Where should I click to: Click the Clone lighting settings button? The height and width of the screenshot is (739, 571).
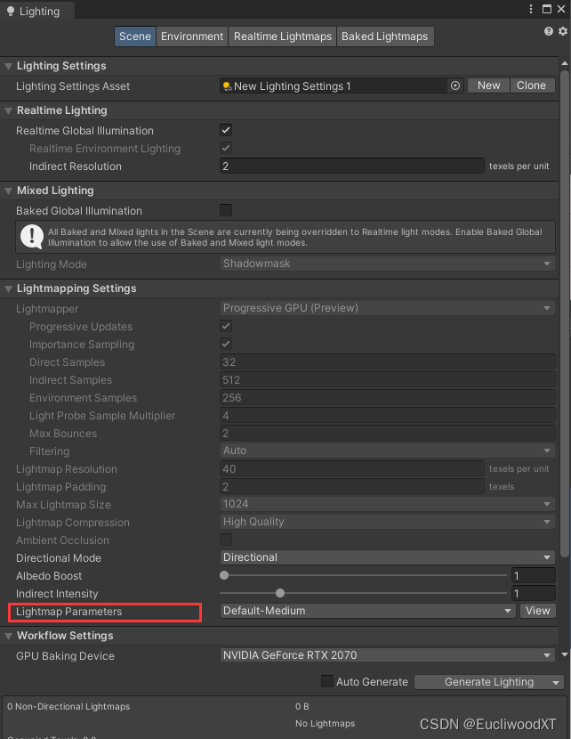pos(532,85)
